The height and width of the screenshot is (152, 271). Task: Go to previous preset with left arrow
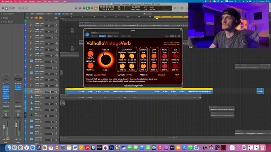(176, 75)
